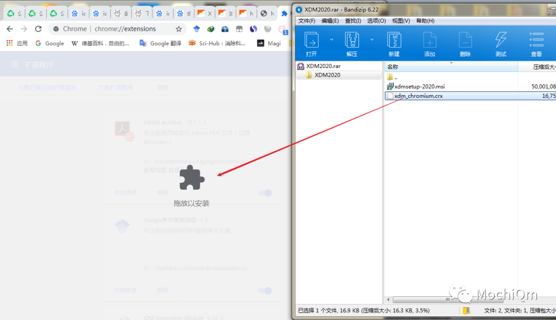The image size is (556, 320).
Task: Select the XDM2020 folder in tree
Action: (x=327, y=75)
